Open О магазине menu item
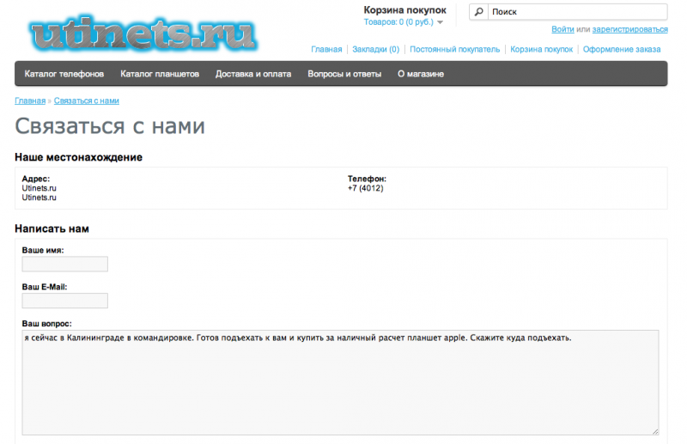This screenshot has width=687, height=444. [x=421, y=74]
